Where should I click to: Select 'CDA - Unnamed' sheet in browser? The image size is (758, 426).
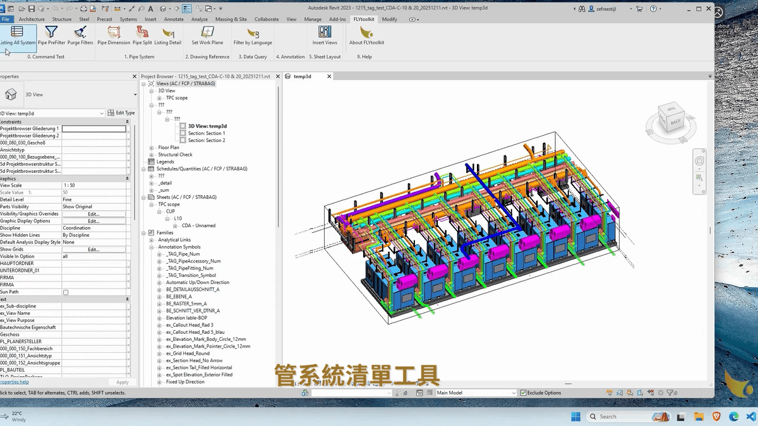click(x=198, y=225)
